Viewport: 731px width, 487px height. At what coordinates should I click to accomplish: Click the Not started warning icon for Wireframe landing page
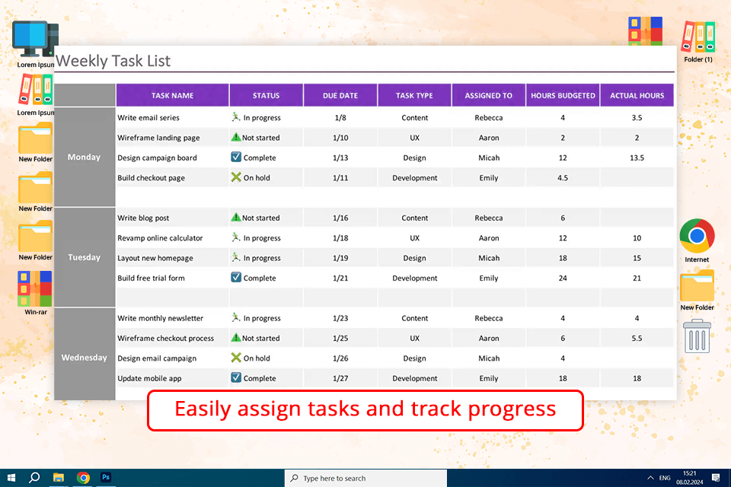coord(236,137)
